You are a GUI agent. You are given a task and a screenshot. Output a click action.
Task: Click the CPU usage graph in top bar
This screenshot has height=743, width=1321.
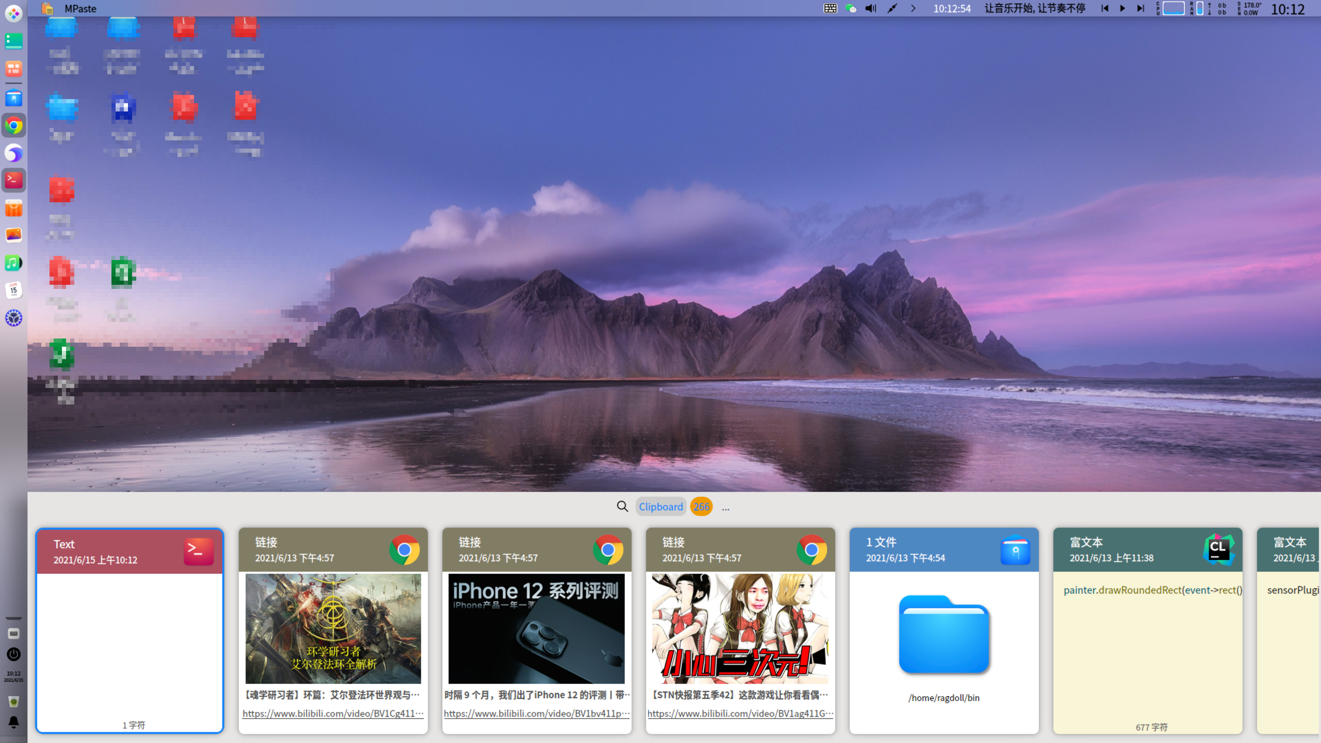coord(1173,9)
